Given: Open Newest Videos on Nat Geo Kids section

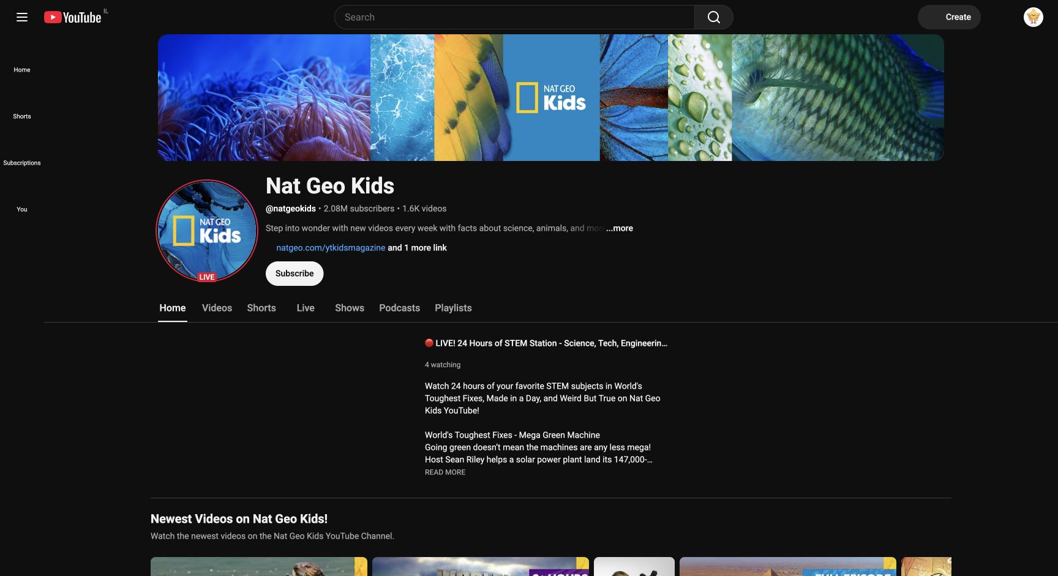Looking at the screenshot, I should [239, 519].
